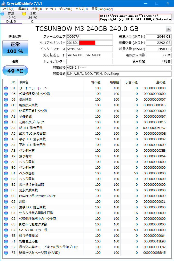174x261 pixels.
Task: Open the ヘルプ(H) menu
Action: tap(82, 9)
